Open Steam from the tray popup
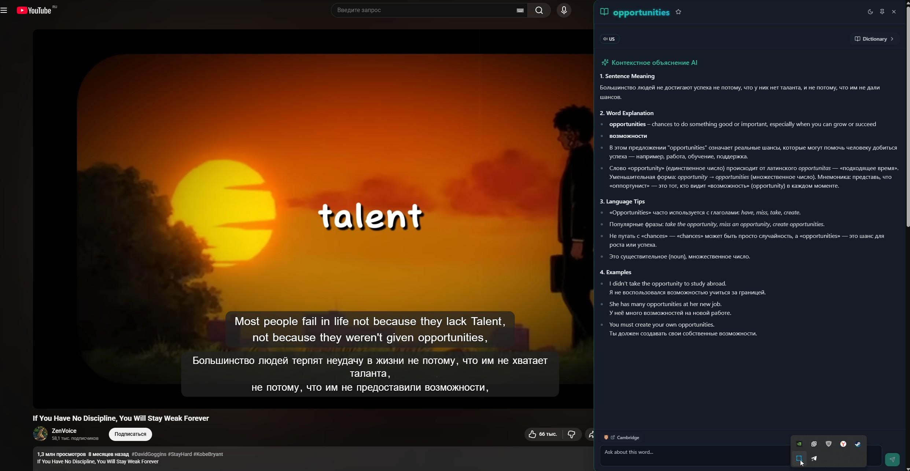 click(858, 444)
